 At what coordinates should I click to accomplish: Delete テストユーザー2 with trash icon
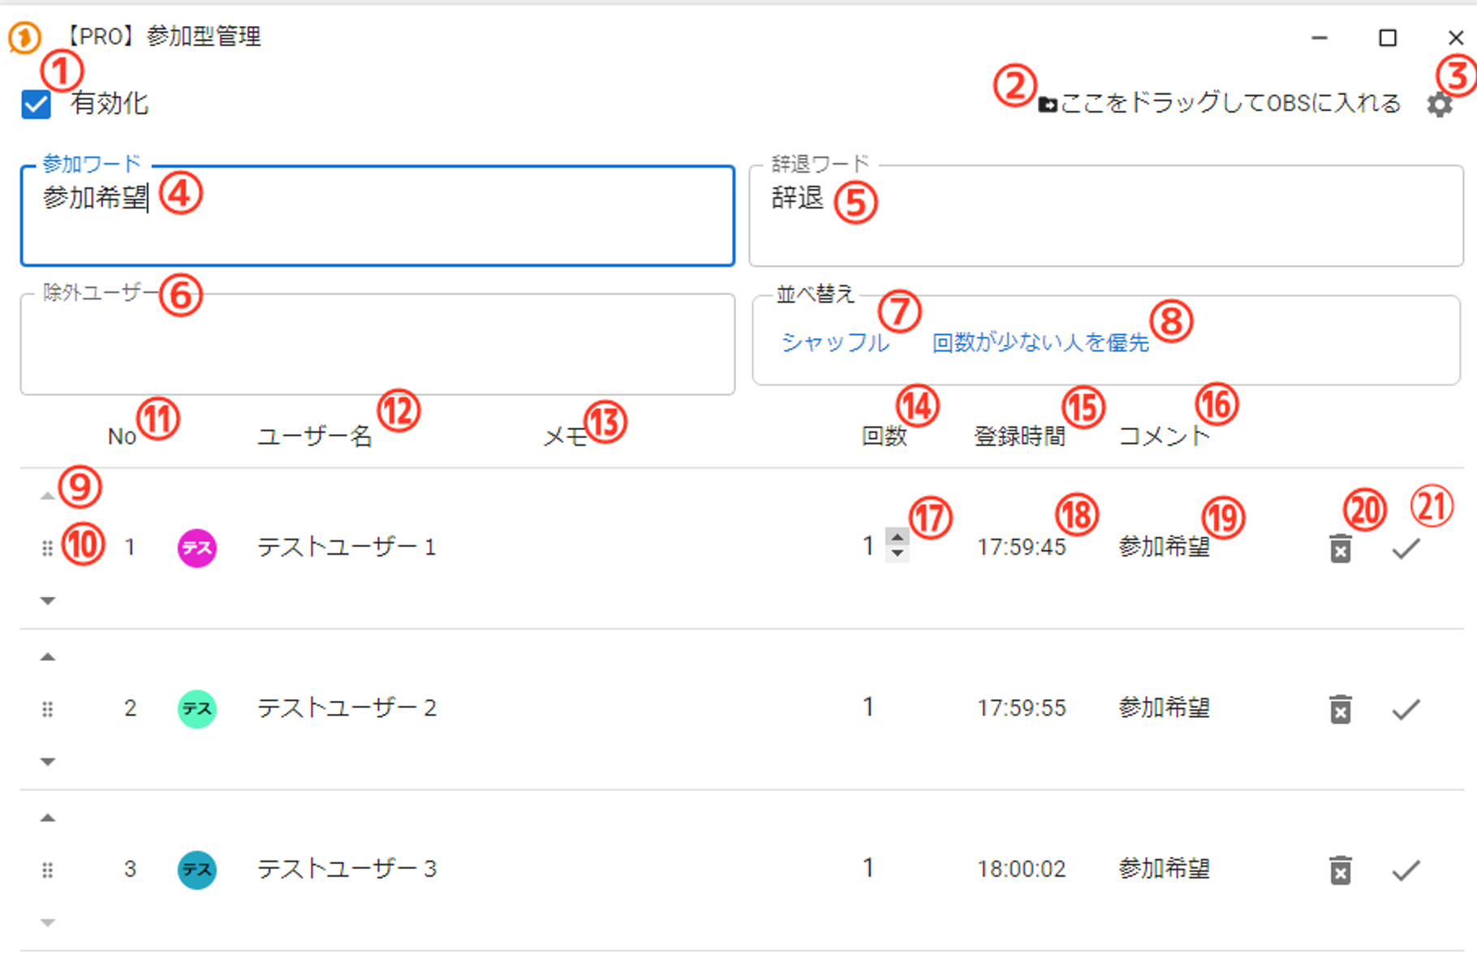point(1340,710)
